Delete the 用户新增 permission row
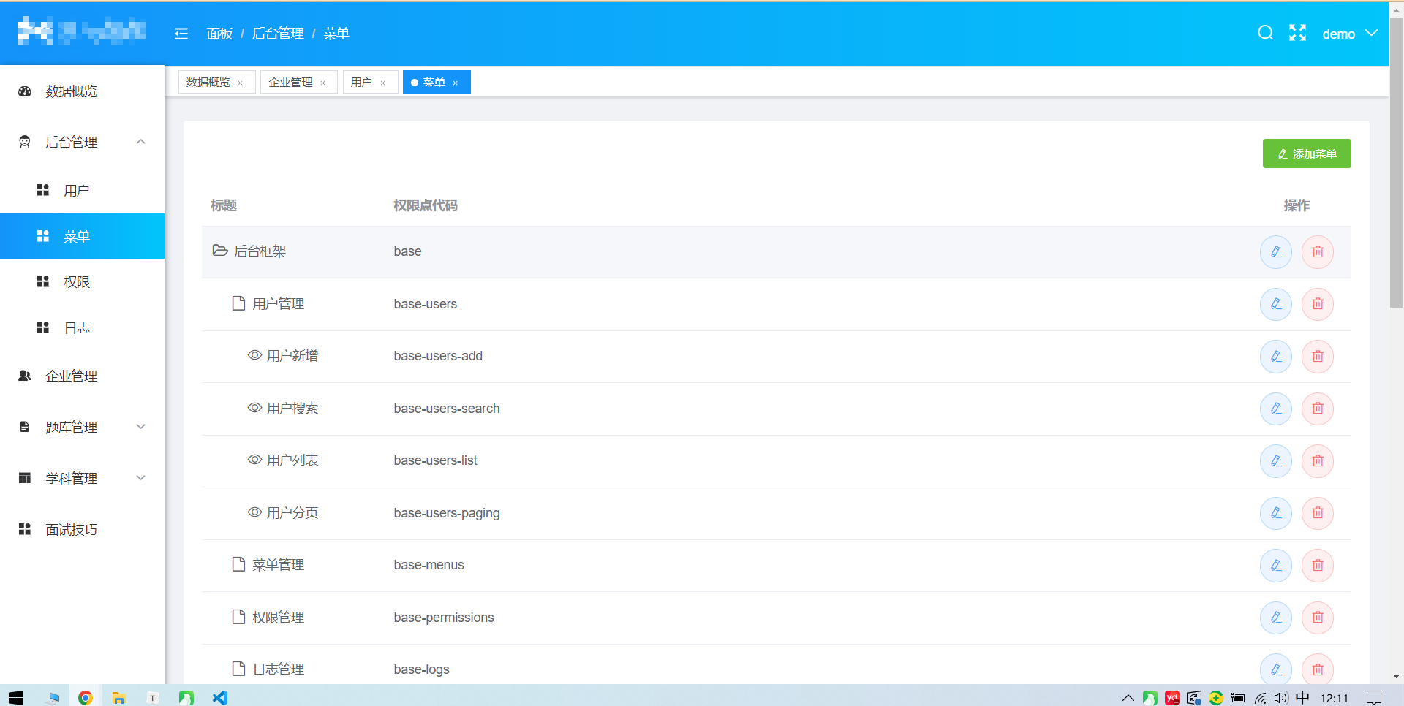This screenshot has width=1404, height=706. (1318, 357)
